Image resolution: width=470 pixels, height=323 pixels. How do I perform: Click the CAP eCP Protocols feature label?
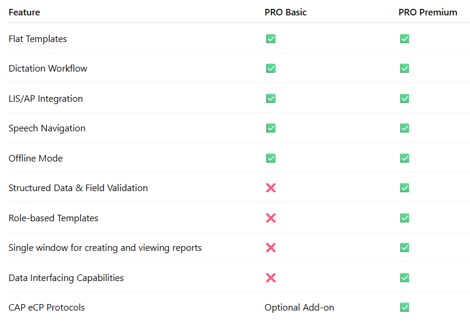pos(47,308)
